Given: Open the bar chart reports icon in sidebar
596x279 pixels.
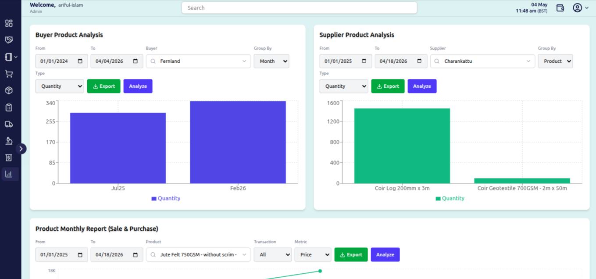Looking at the screenshot, I should (9, 174).
